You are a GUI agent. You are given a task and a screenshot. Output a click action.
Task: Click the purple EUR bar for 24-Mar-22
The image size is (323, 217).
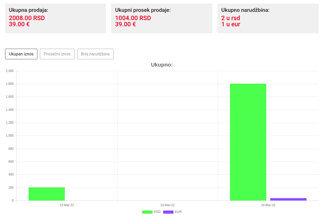pos(288,199)
